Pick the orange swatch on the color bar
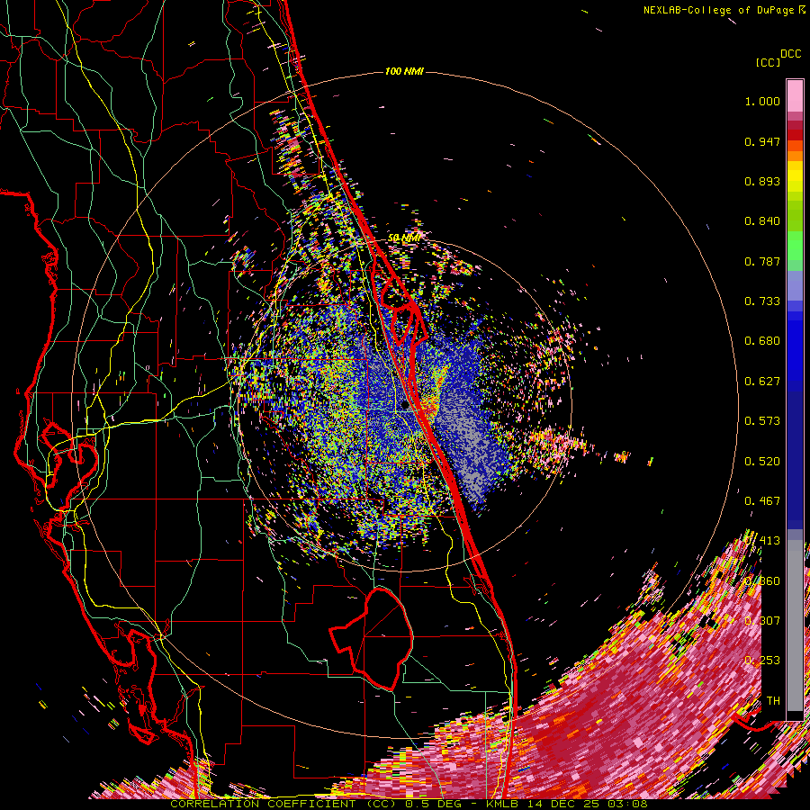Screen dimensions: 810x810 pos(795,156)
